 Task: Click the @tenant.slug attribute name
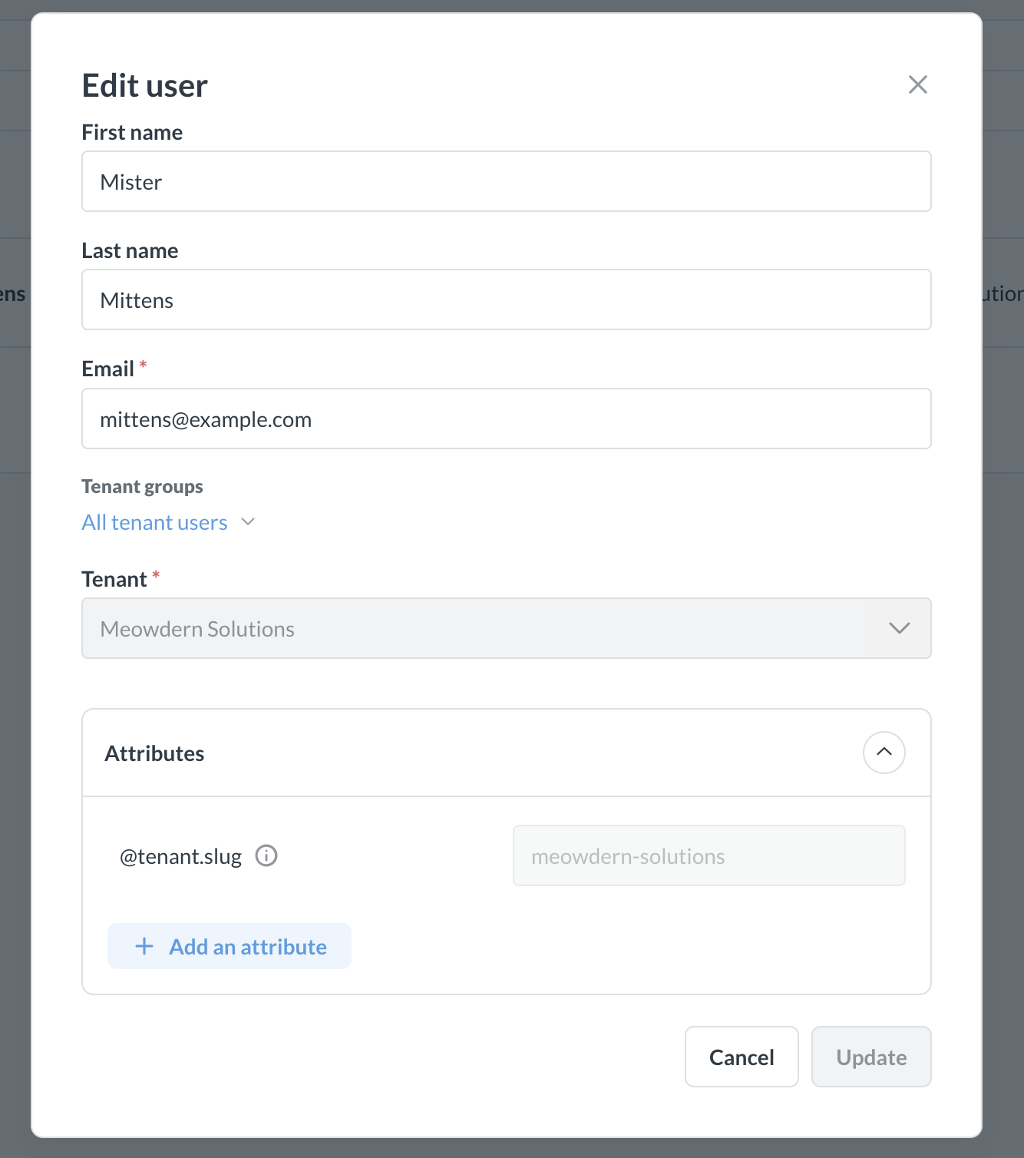click(x=180, y=856)
